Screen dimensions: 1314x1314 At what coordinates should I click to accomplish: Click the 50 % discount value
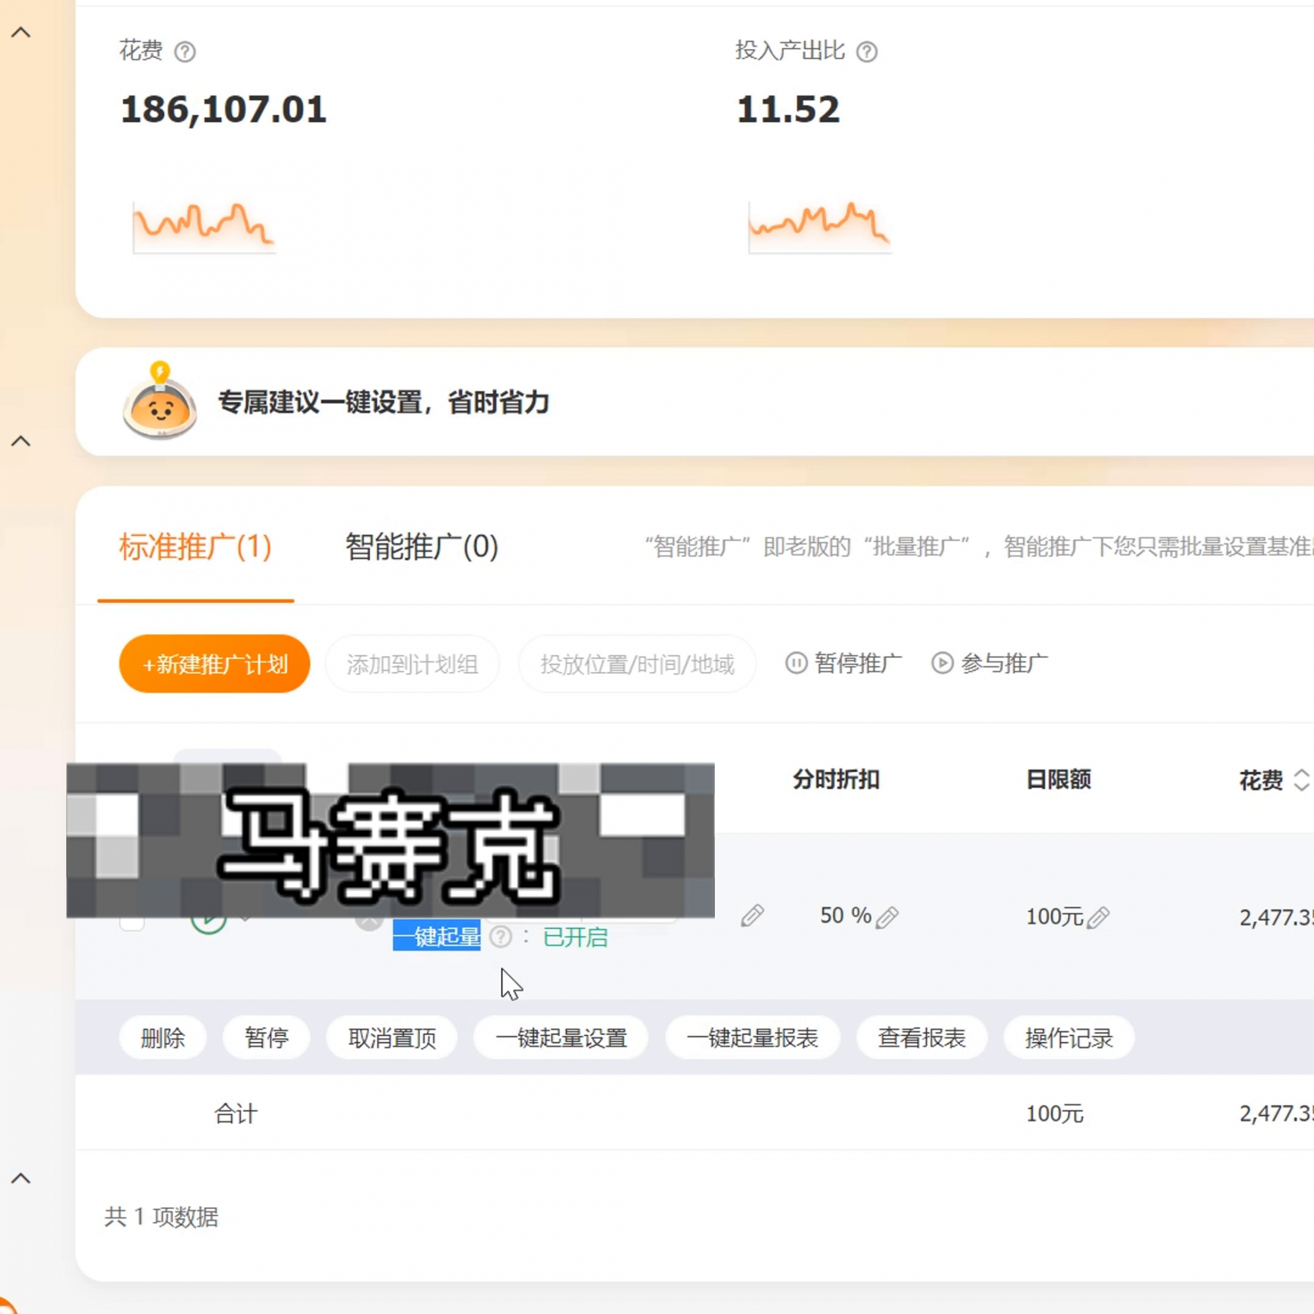(x=846, y=915)
